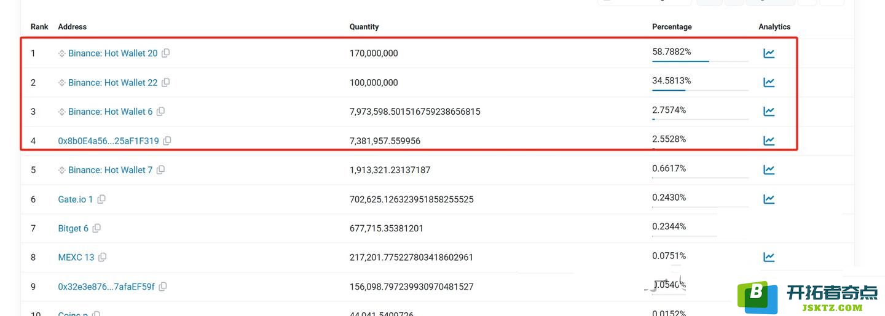
Task: Click the JSKTZ.COM watermark logo
Action: pyautogui.click(x=808, y=297)
